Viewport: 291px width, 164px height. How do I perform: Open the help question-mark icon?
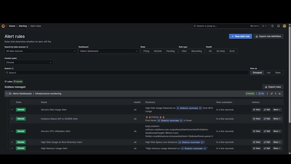point(273,26)
